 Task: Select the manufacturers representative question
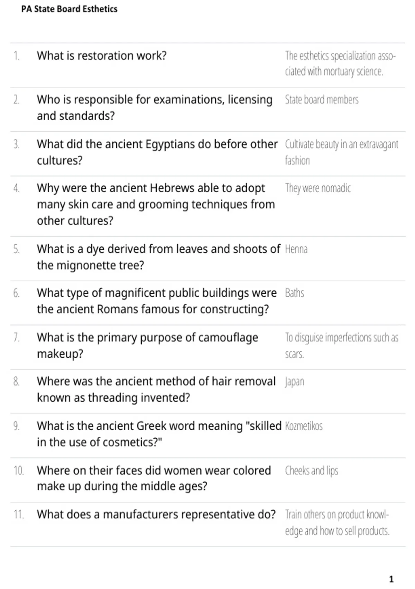tap(156, 515)
